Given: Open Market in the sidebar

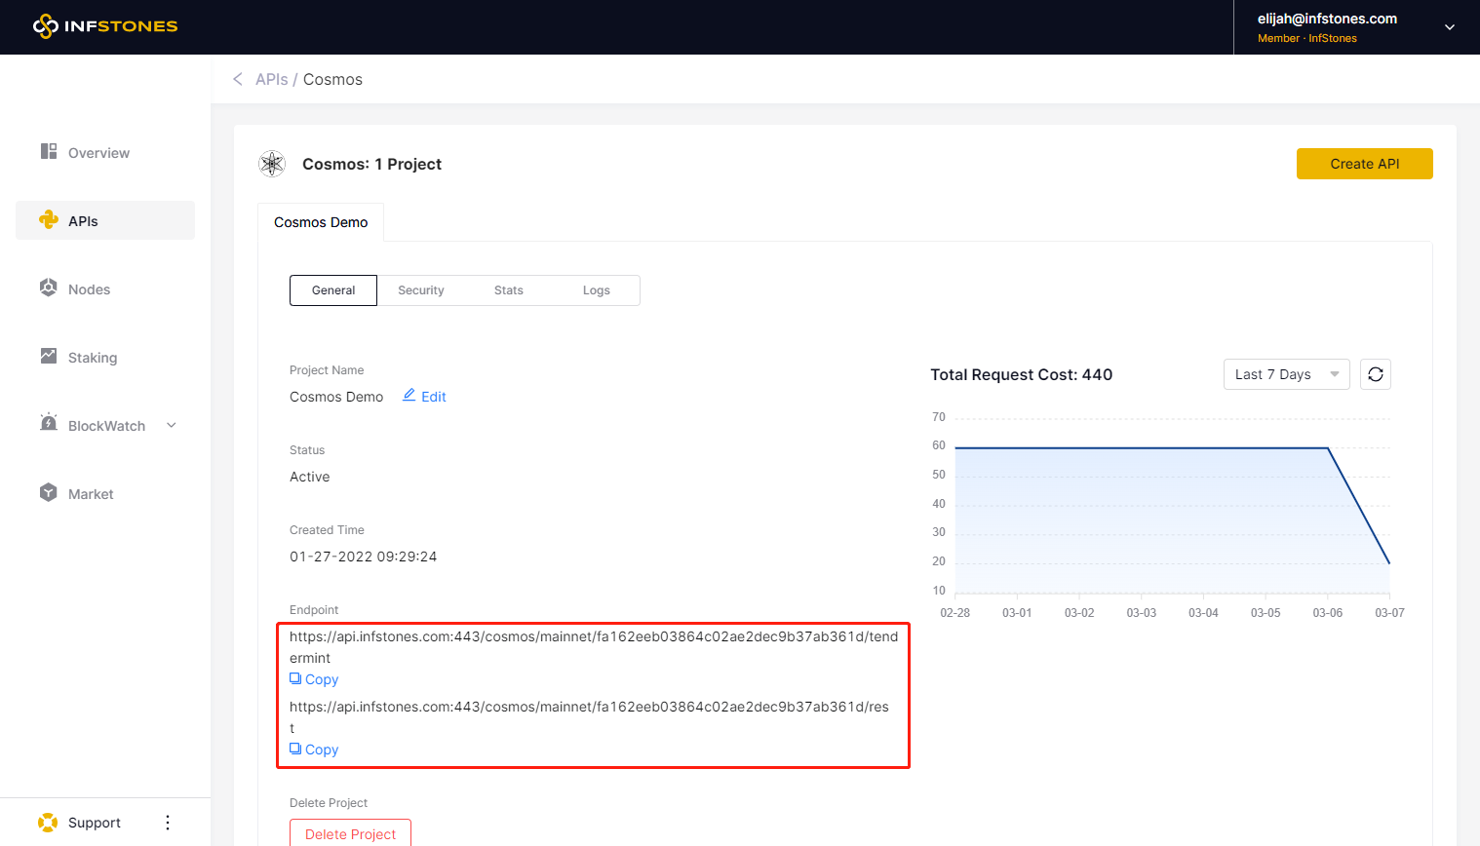Looking at the screenshot, I should pos(105,493).
